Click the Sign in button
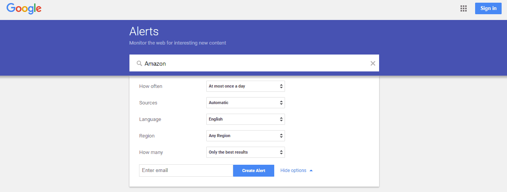 tap(488, 8)
